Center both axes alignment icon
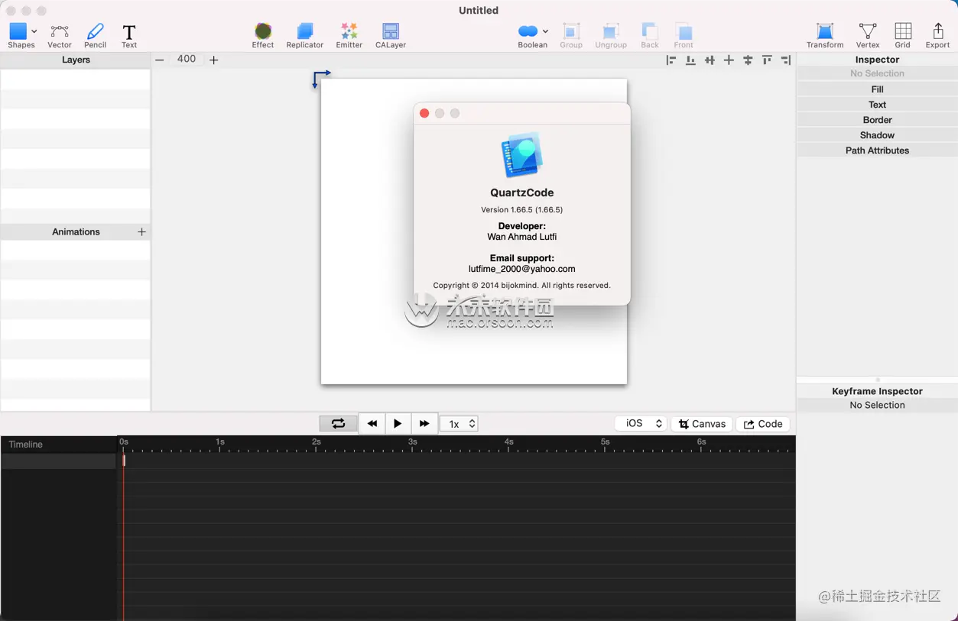Viewport: 958px width, 621px height. [x=729, y=60]
